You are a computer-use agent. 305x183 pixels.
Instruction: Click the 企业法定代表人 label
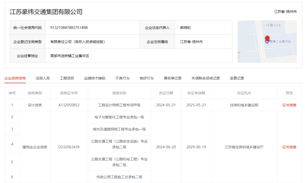click(157, 28)
